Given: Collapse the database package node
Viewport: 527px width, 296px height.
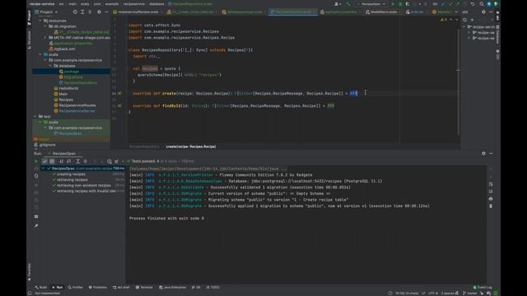Looking at the screenshot, I should (x=51, y=66).
